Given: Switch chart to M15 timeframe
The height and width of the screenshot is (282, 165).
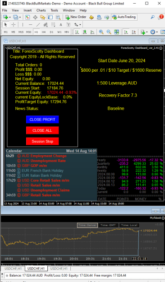Looking at the screenshot, I should pos(21,32).
